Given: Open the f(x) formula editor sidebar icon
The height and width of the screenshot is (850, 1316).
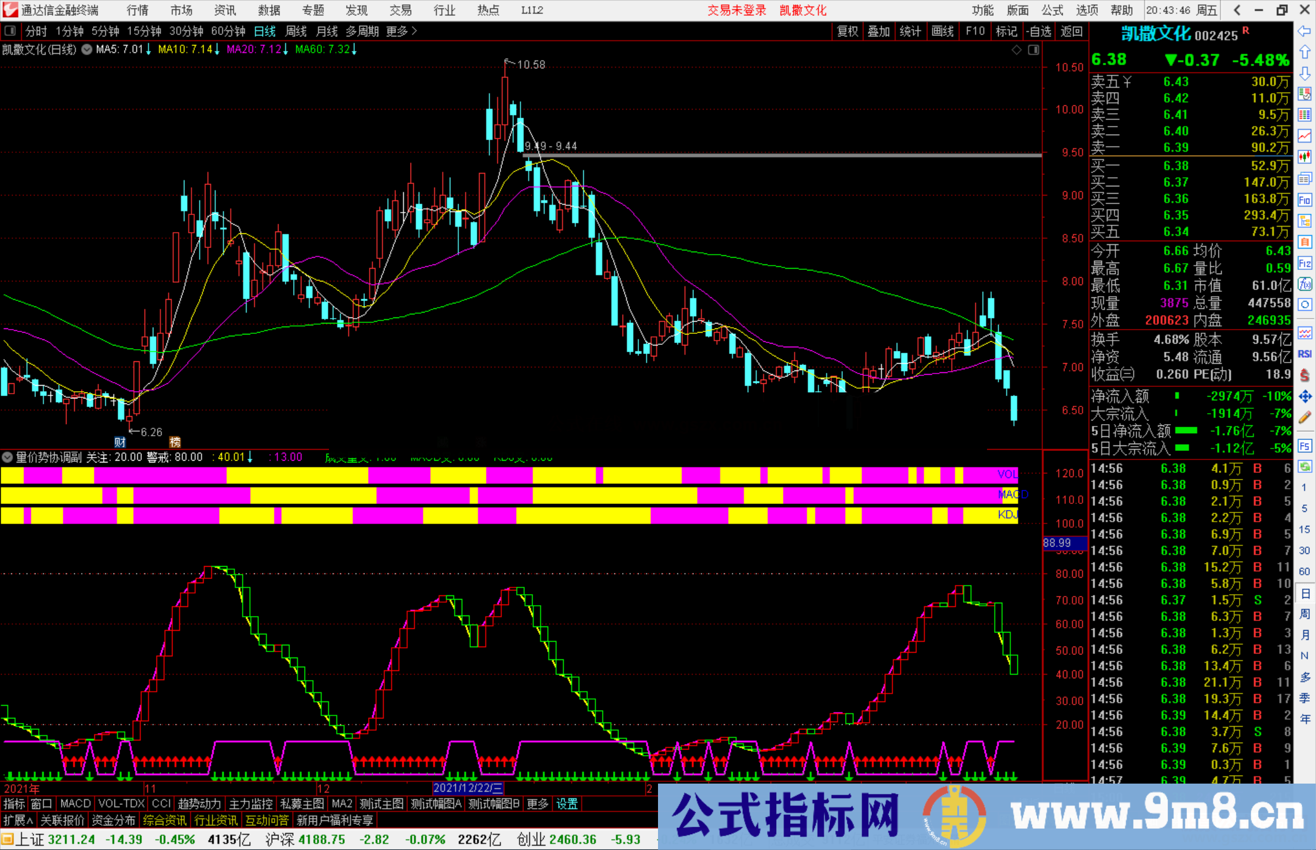Looking at the screenshot, I should (x=1305, y=284).
